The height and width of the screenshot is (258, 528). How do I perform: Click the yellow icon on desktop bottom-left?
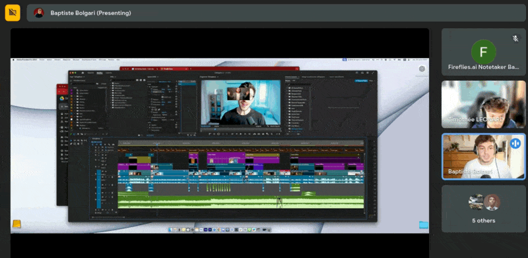coord(17,224)
